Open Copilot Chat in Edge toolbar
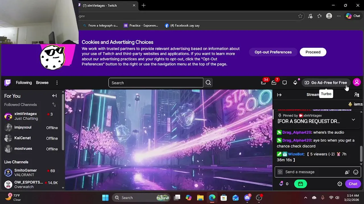364x204 pixels. coord(353,16)
